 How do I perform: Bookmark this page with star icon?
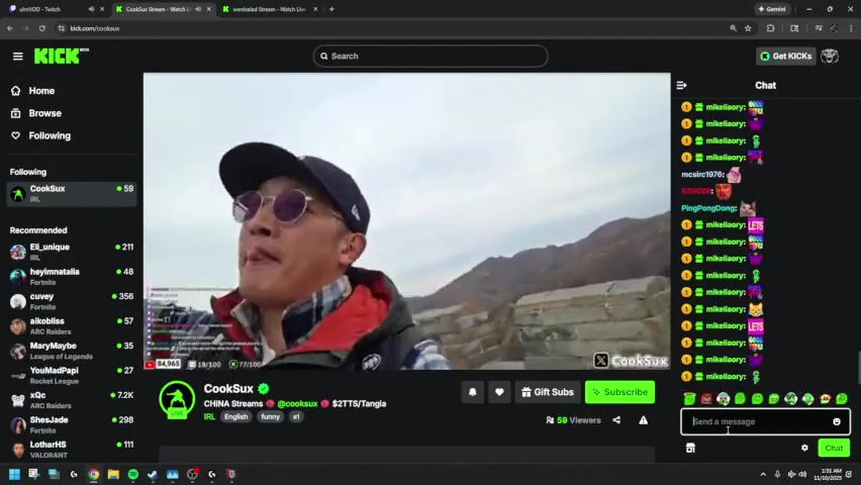tap(748, 28)
